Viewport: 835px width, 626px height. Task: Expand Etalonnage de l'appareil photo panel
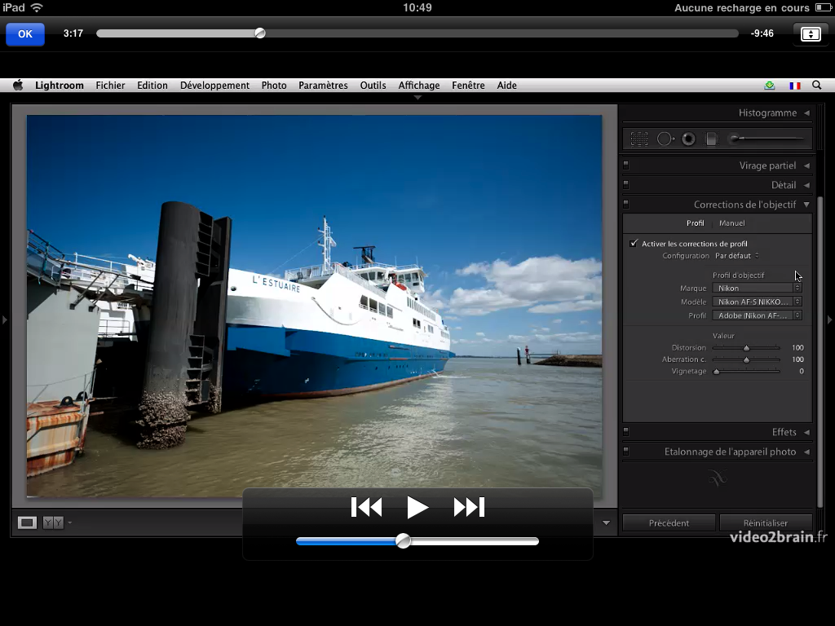pyautogui.click(x=806, y=452)
